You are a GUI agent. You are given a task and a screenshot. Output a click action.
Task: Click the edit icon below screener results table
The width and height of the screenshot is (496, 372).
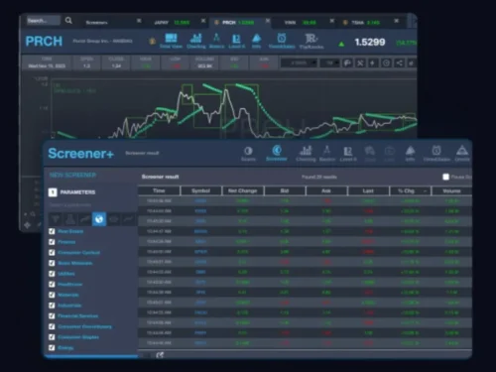160,355
